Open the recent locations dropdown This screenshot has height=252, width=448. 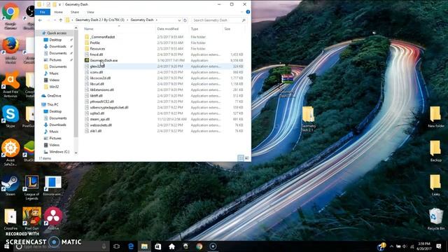click(55, 20)
